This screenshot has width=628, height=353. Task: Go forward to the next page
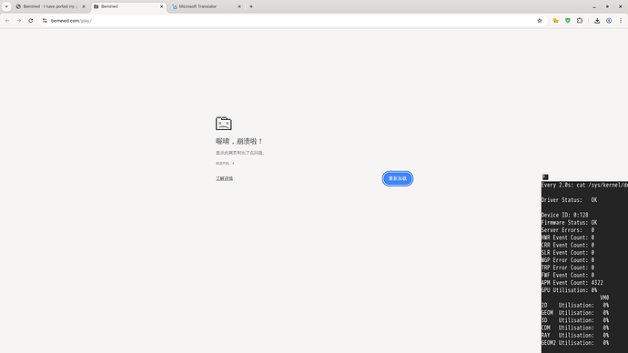click(x=19, y=20)
